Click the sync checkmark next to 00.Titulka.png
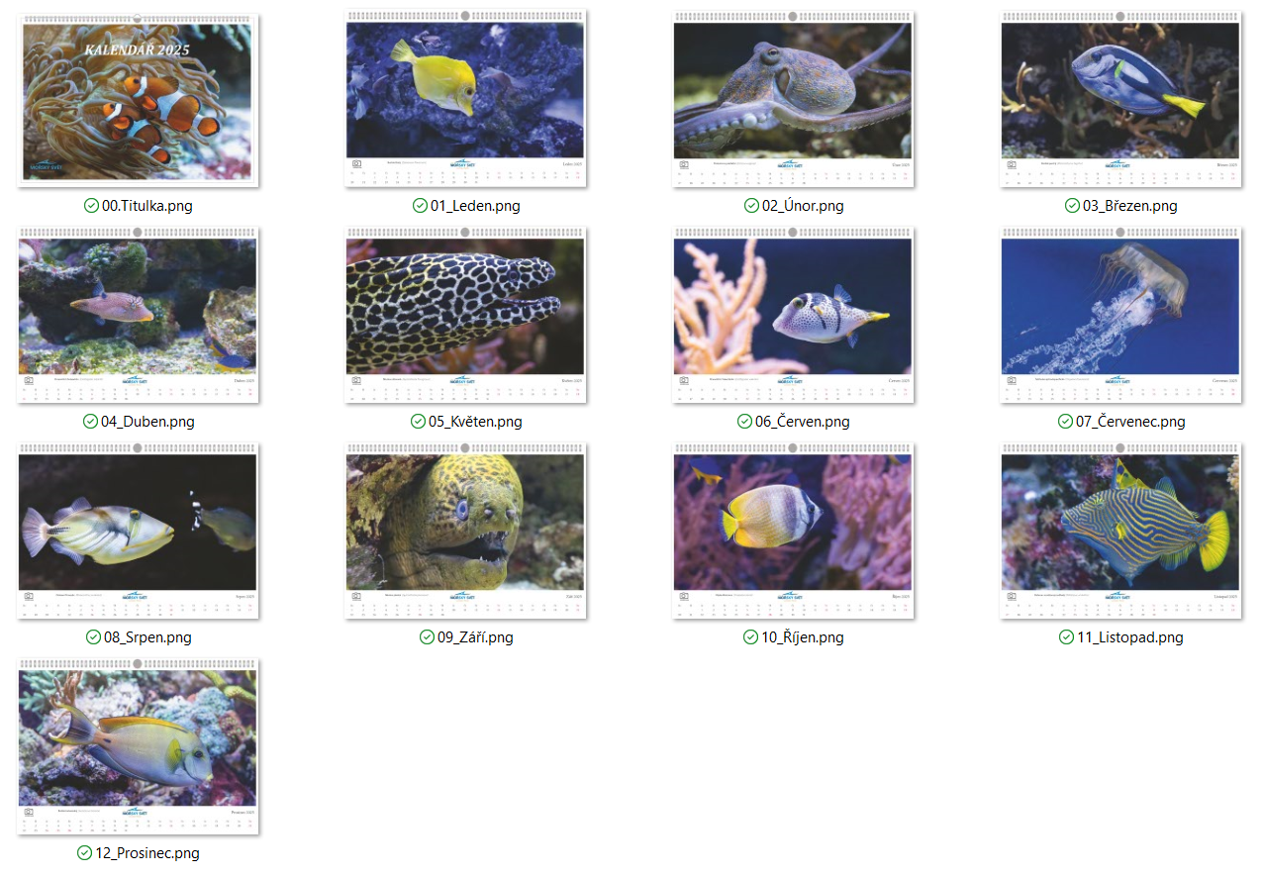1262x877 pixels. 92,206
